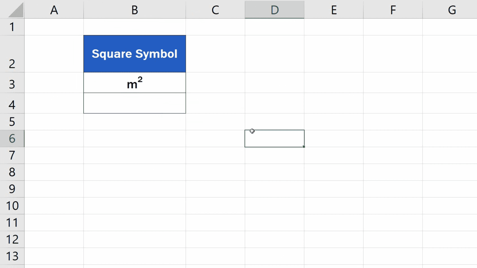477x268 pixels.
Task: Select column G header
Action: [x=452, y=10]
